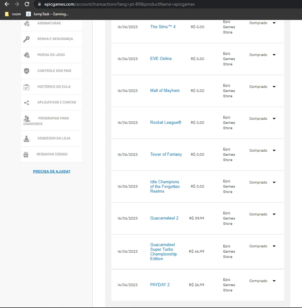
Task: Expand EVE Online transaction details
Action: coord(274,55)
